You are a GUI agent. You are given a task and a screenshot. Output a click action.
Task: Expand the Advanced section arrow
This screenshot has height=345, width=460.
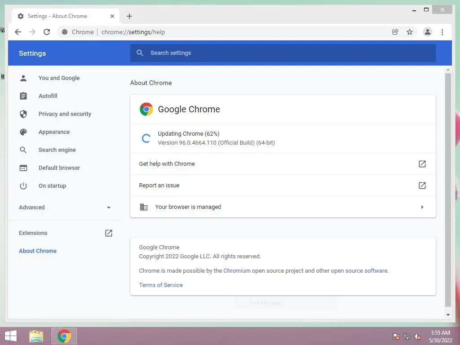[x=109, y=208]
